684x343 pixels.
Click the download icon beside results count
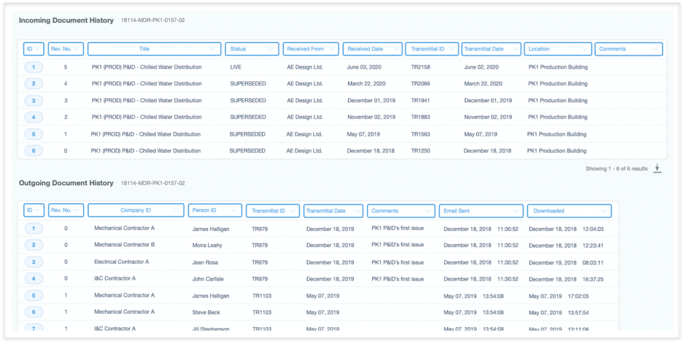657,169
